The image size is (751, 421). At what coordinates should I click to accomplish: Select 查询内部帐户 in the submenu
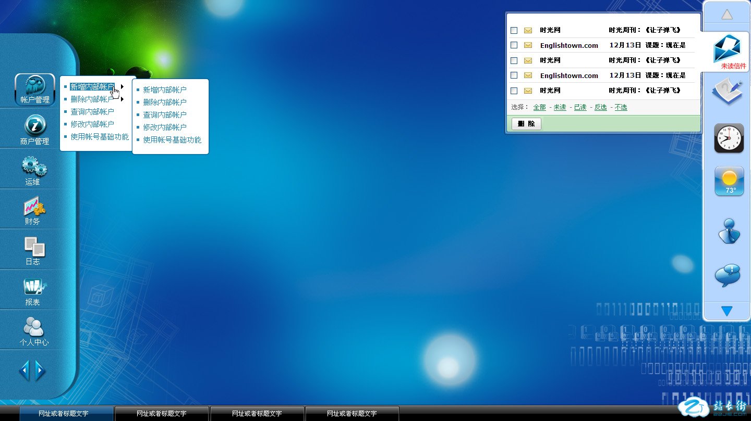pos(165,115)
